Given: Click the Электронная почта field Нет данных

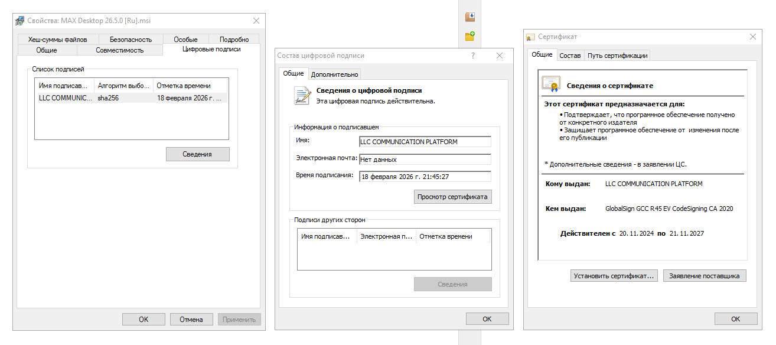Looking at the screenshot, I should (425, 160).
